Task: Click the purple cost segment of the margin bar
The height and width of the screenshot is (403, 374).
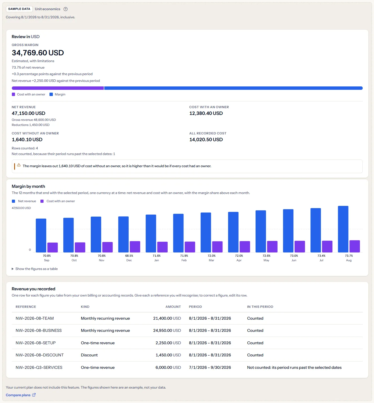Action: [58, 88]
